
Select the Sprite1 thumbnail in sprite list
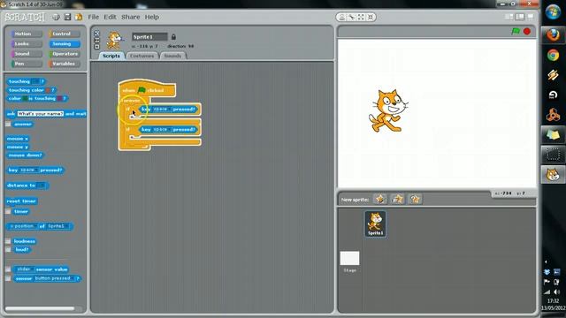tap(375, 223)
